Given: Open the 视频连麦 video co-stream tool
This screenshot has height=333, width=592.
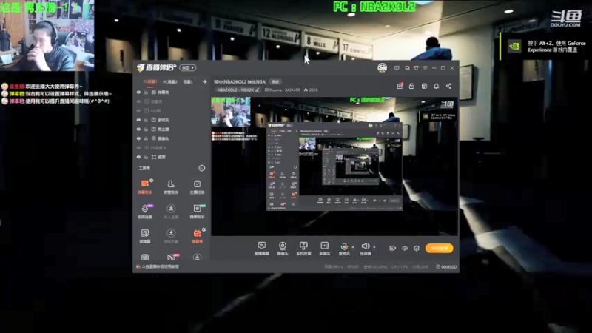Looking at the screenshot, I should coord(145,211).
